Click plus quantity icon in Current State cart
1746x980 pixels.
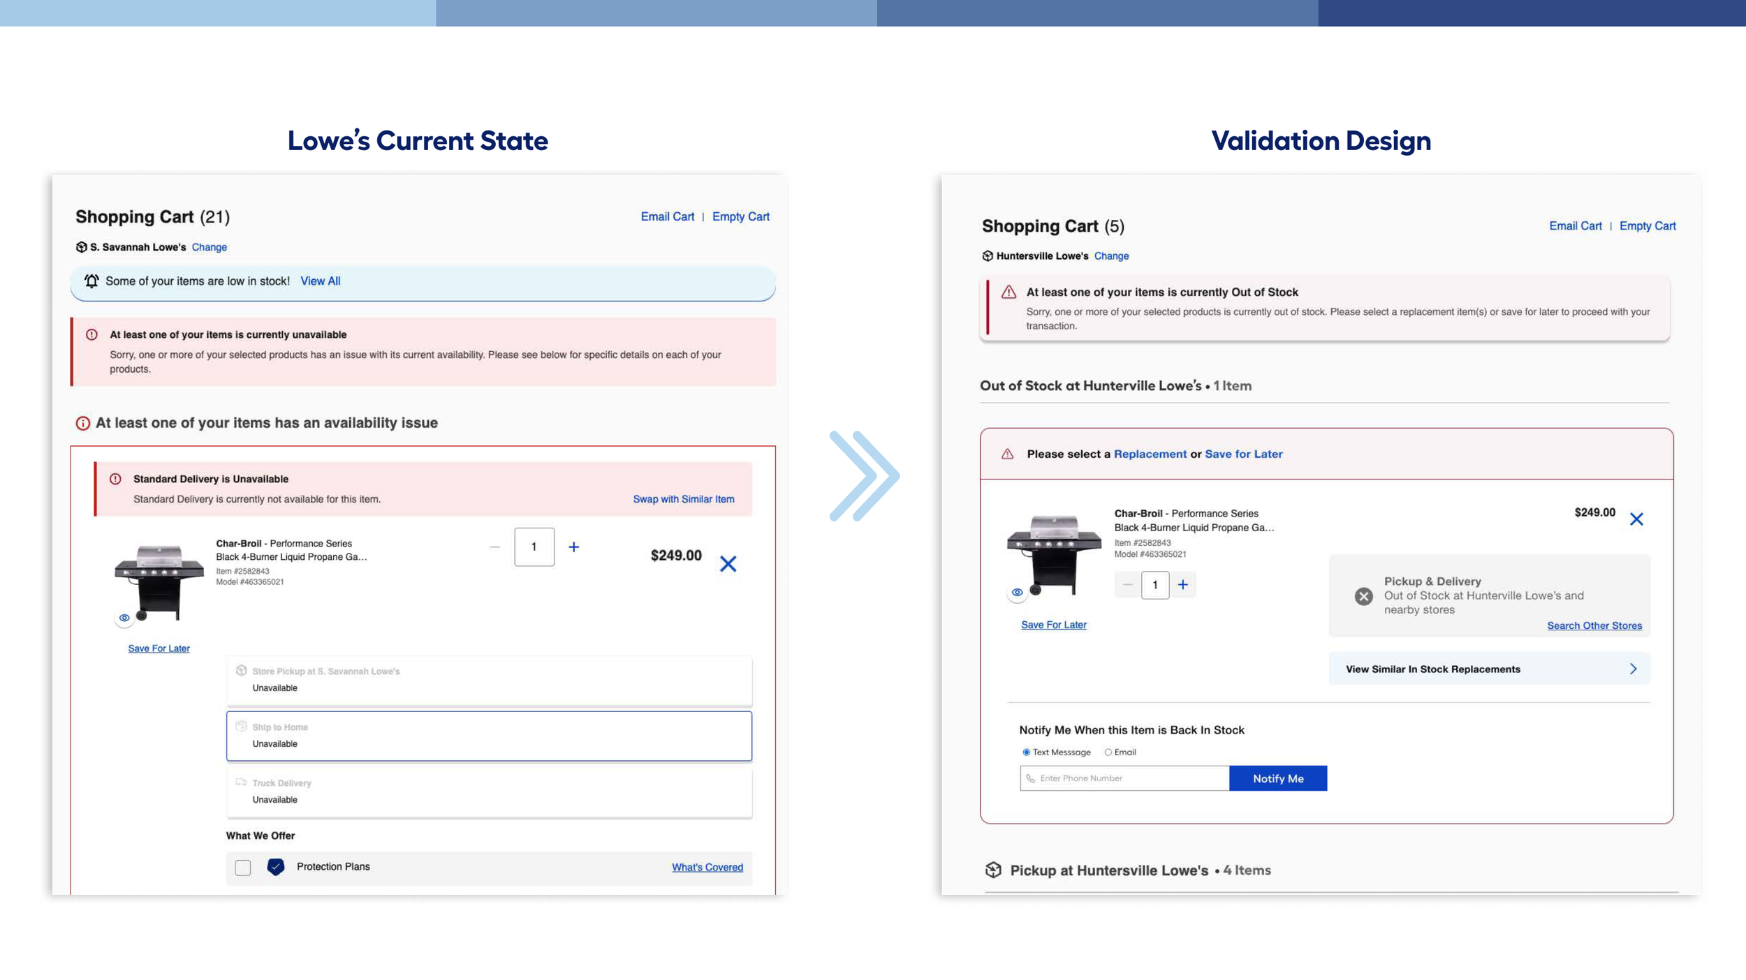coord(573,547)
